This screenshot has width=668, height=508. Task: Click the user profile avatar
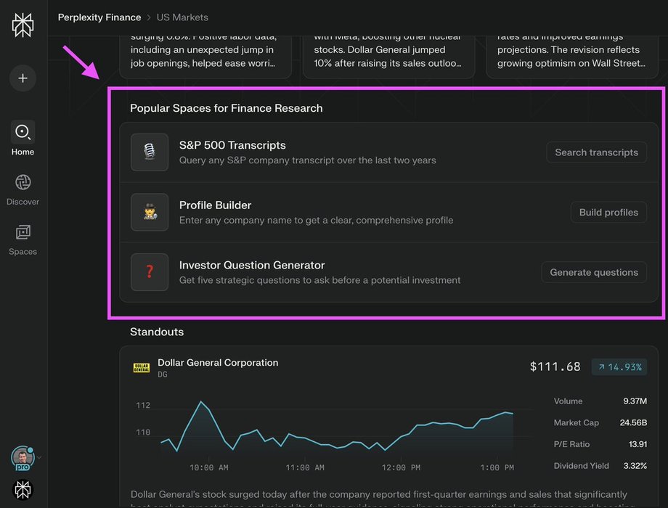pyautogui.click(x=22, y=458)
